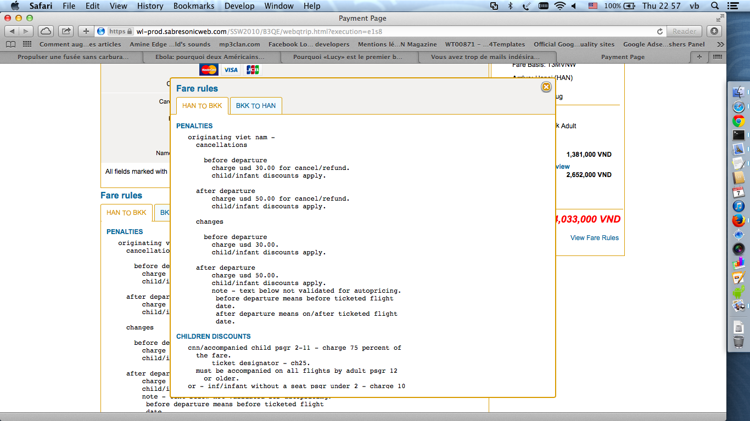750x421 pixels.
Task: Open the View menu
Action: tap(119, 6)
